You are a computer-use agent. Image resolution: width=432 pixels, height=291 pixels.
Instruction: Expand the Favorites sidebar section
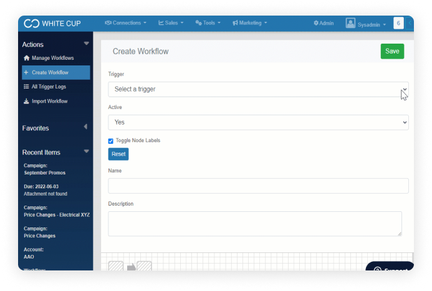click(85, 127)
